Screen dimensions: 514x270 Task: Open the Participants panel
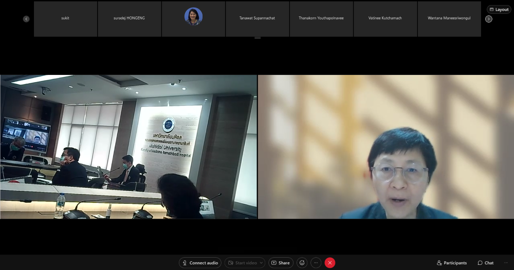451,263
